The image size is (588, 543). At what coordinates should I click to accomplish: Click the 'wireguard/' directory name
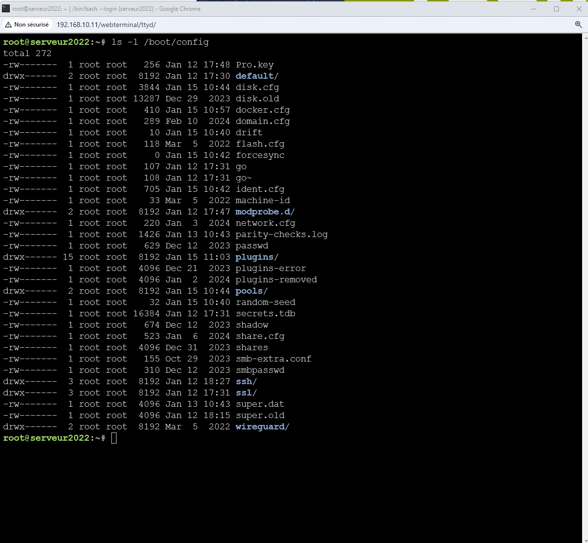262,427
